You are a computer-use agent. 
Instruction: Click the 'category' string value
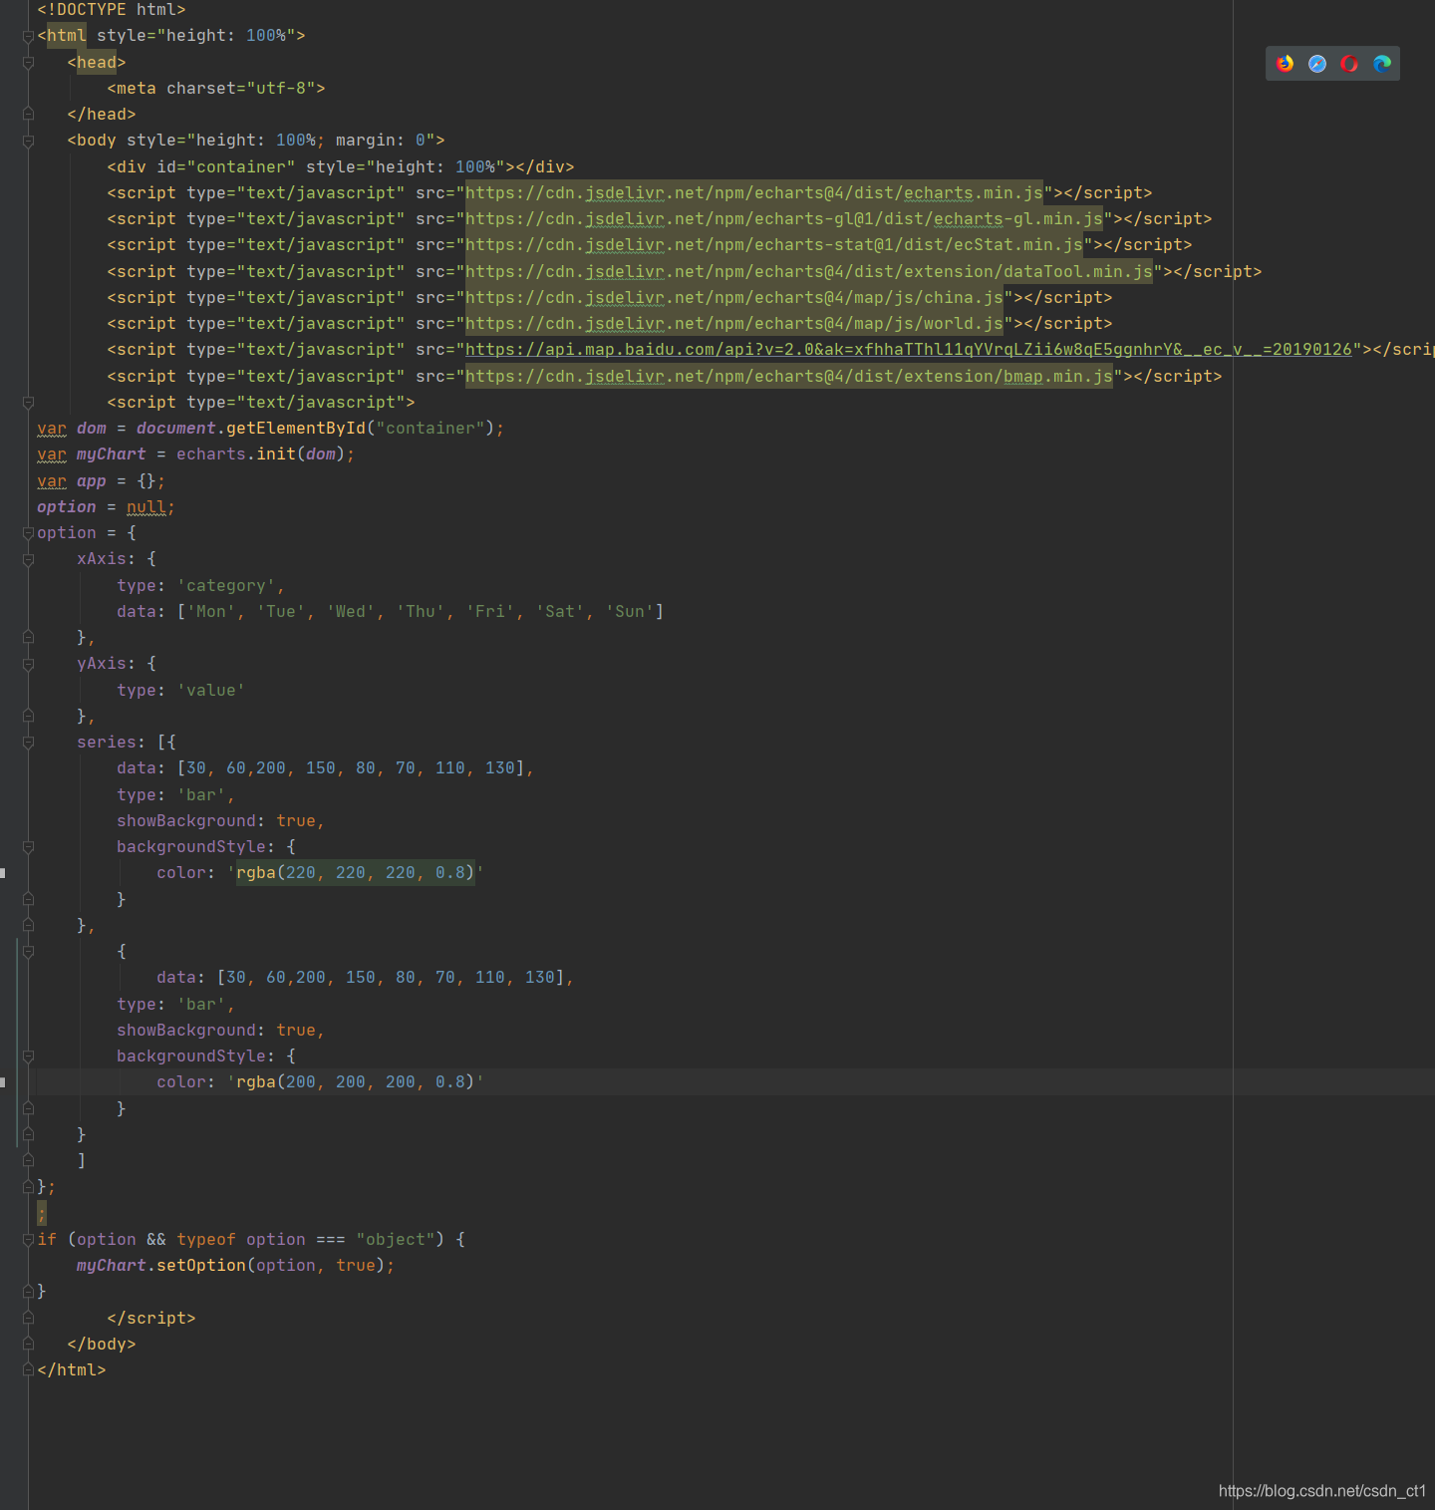coord(226,586)
